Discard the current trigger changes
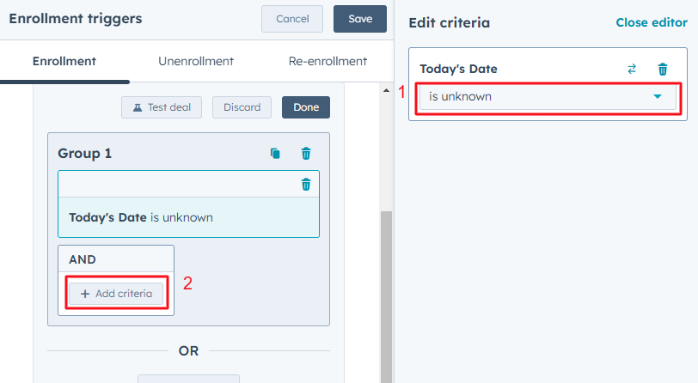 pos(242,107)
